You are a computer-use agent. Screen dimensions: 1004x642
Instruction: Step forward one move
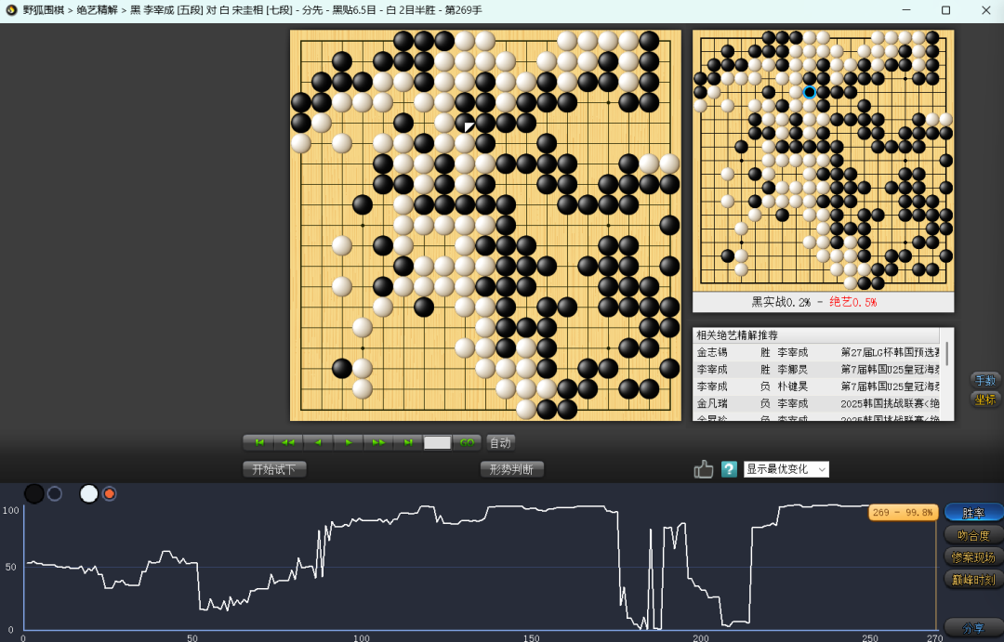tap(349, 442)
